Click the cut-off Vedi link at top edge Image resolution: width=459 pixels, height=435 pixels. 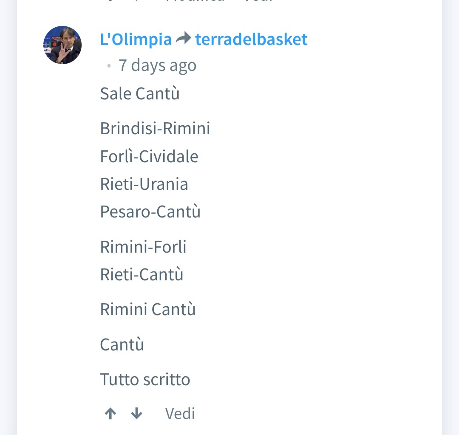[258, 1]
